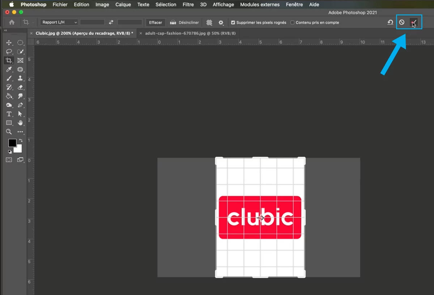Open the Fenêtre menu
Viewport: 434px width, 295px height.
coord(294,5)
